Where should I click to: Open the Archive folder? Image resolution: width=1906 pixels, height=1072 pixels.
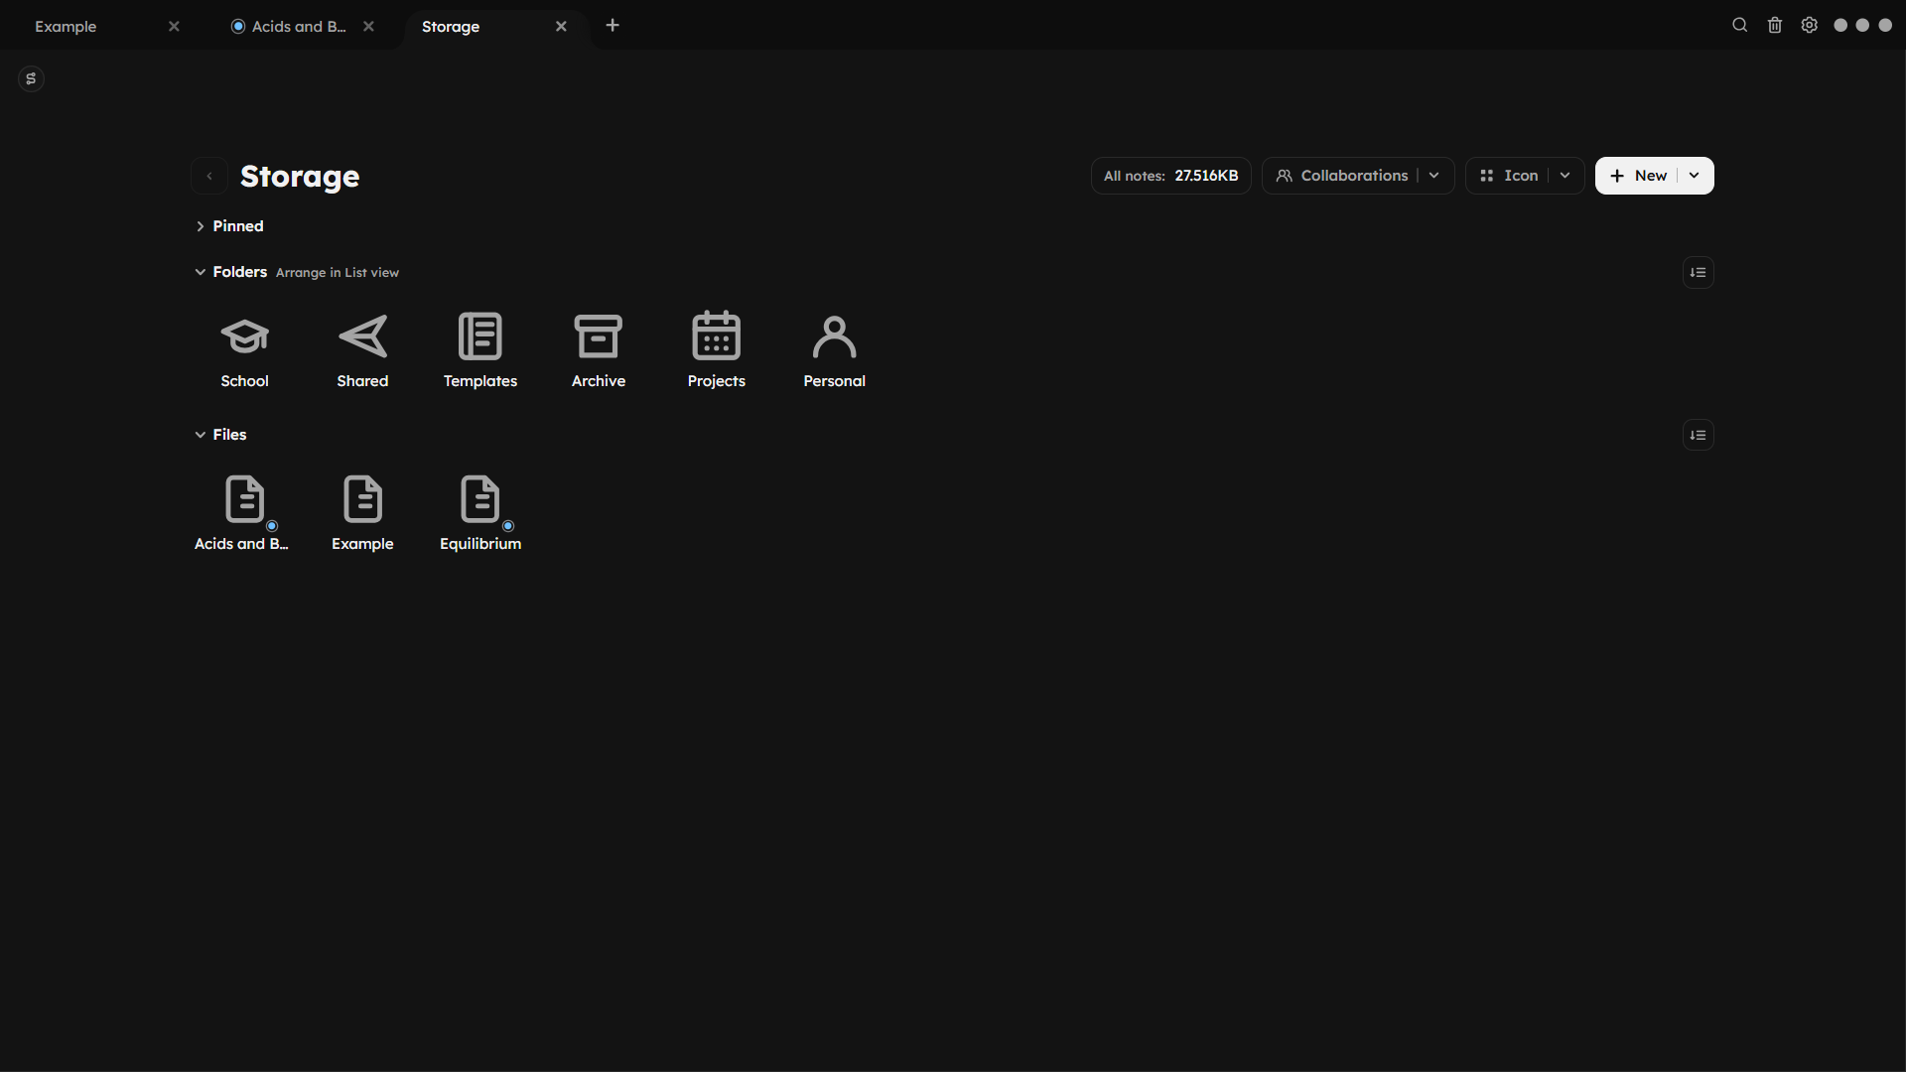tap(598, 349)
